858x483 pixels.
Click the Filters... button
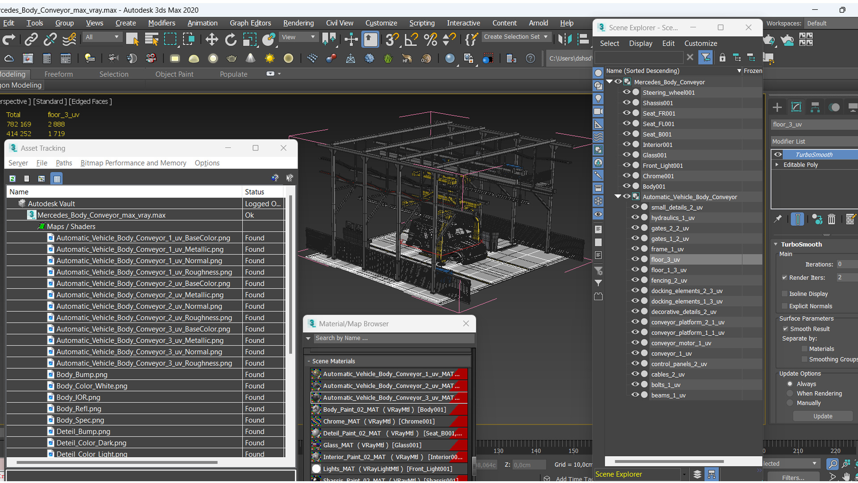(x=793, y=478)
